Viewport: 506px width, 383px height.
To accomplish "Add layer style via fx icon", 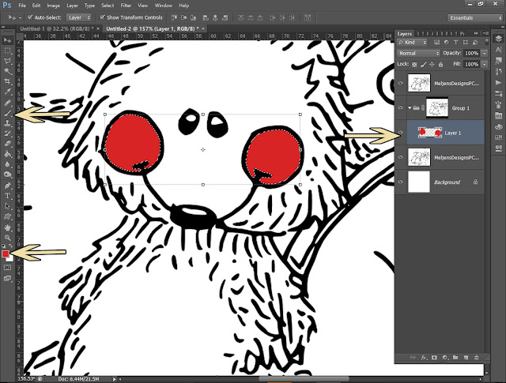I will tap(424, 357).
